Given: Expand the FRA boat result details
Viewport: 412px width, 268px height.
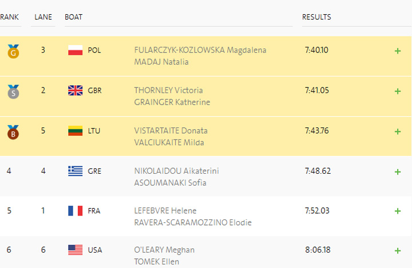Looking at the screenshot, I should (398, 211).
